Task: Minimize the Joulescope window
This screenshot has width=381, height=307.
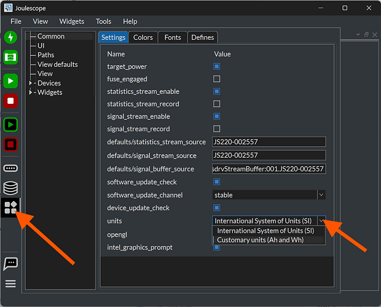Action: tap(321, 8)
